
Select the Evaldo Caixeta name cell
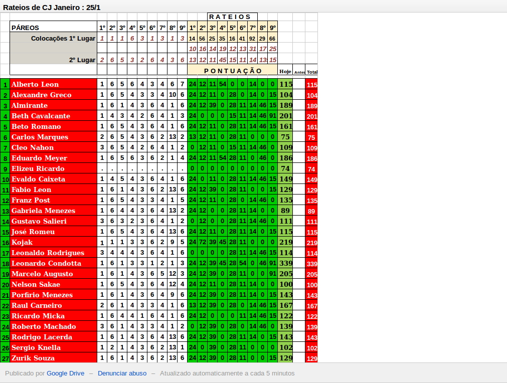[x=53, y=179]
